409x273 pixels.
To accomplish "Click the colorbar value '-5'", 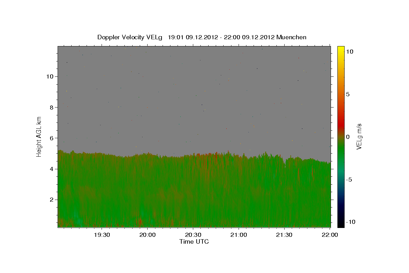I will point(348,179).
